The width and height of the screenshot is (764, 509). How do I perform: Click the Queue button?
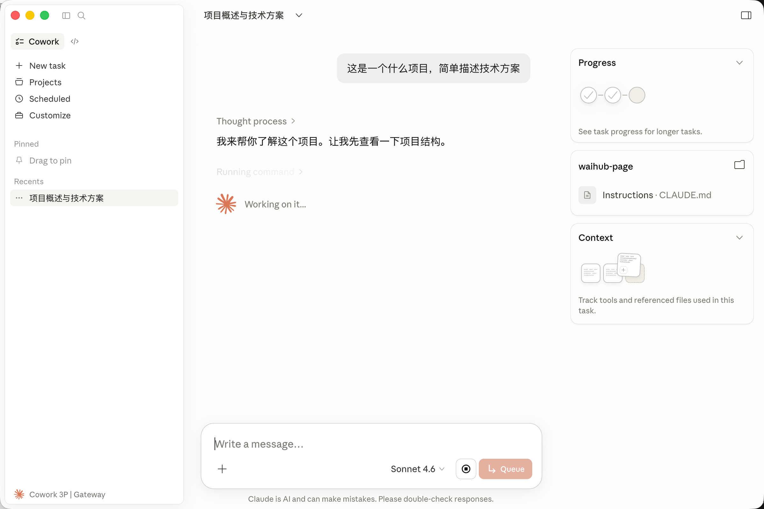(x=506, y=469)
